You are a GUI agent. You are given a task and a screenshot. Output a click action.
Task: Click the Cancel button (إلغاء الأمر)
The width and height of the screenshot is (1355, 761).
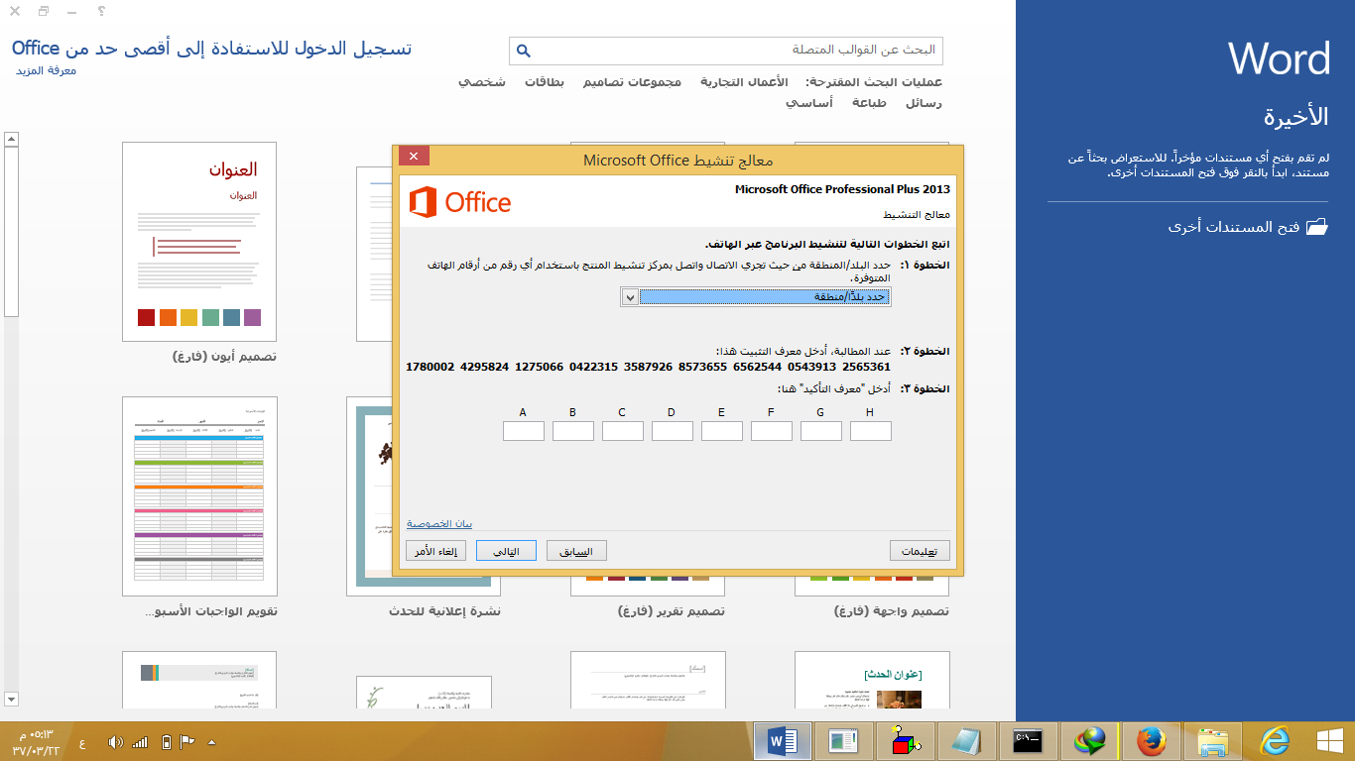pos(435,551)
